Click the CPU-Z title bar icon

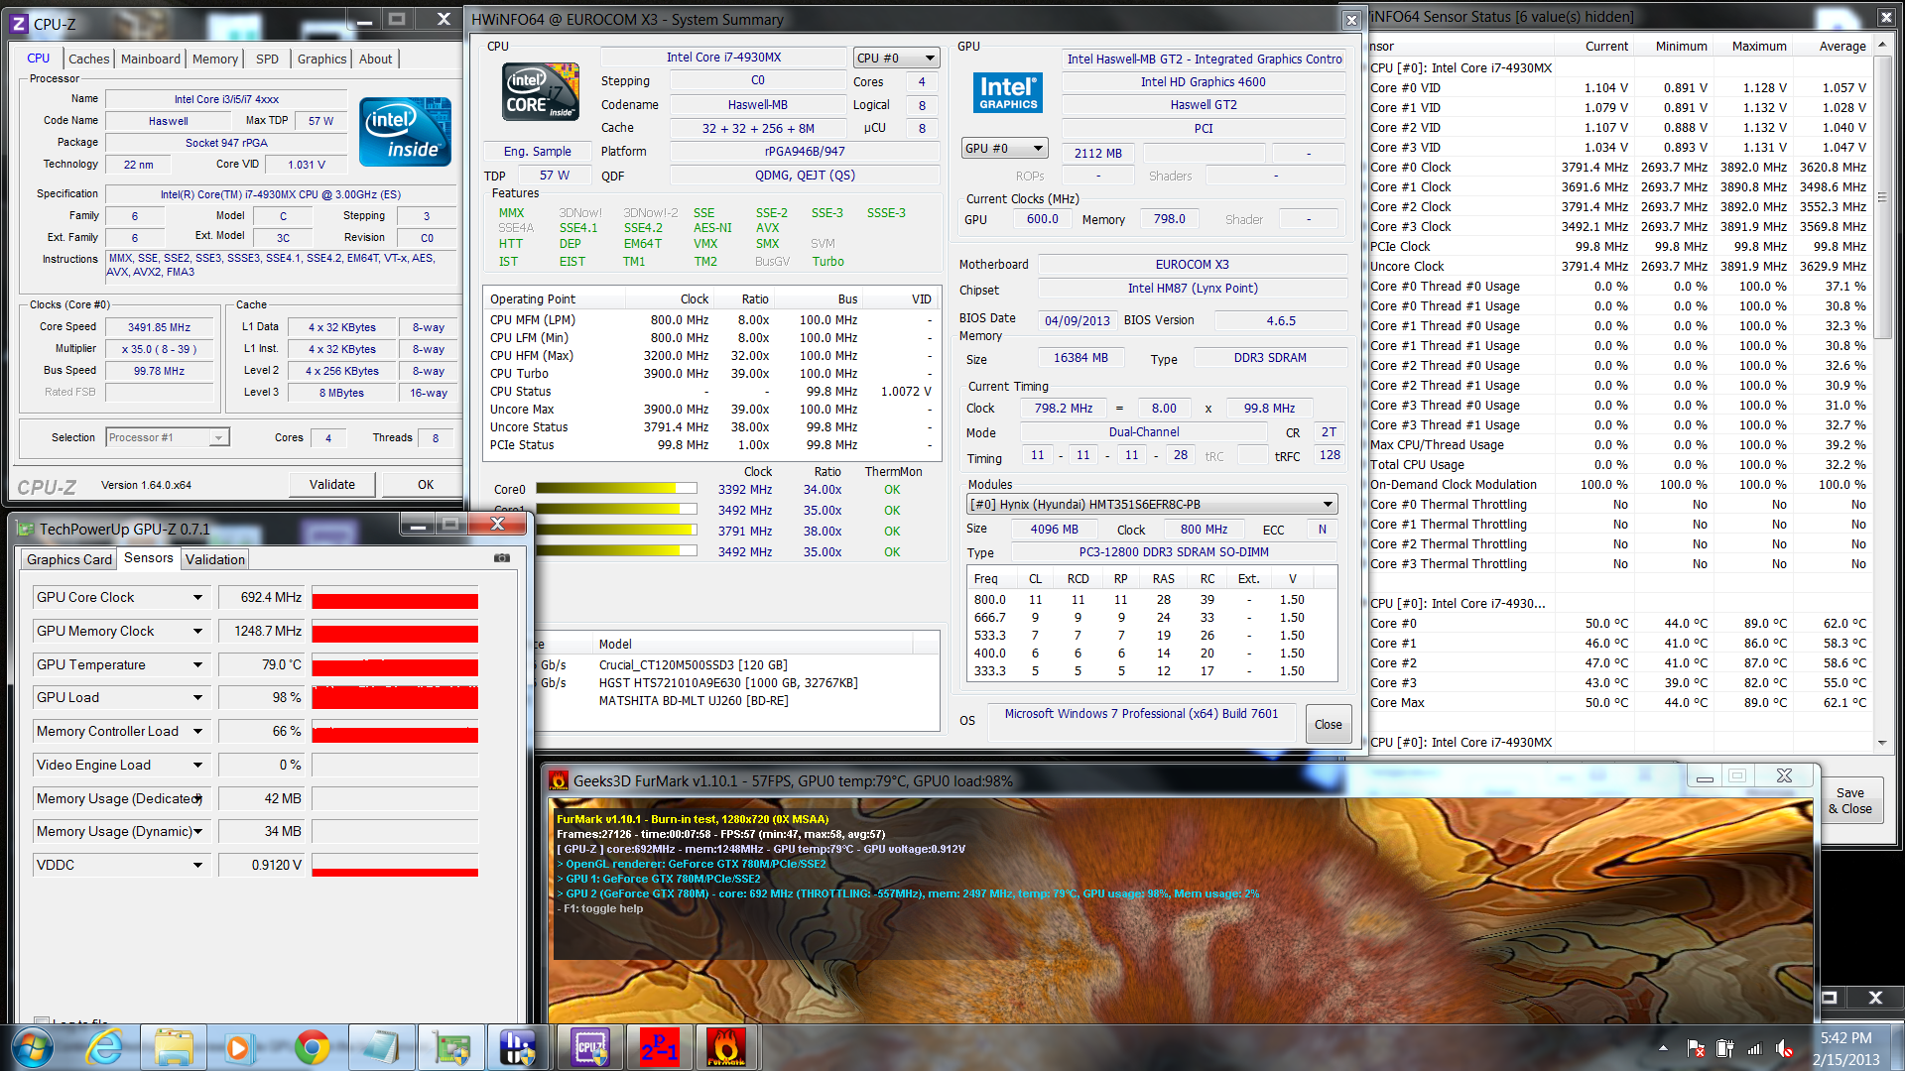pyautogui.click(x=19, y=23)
